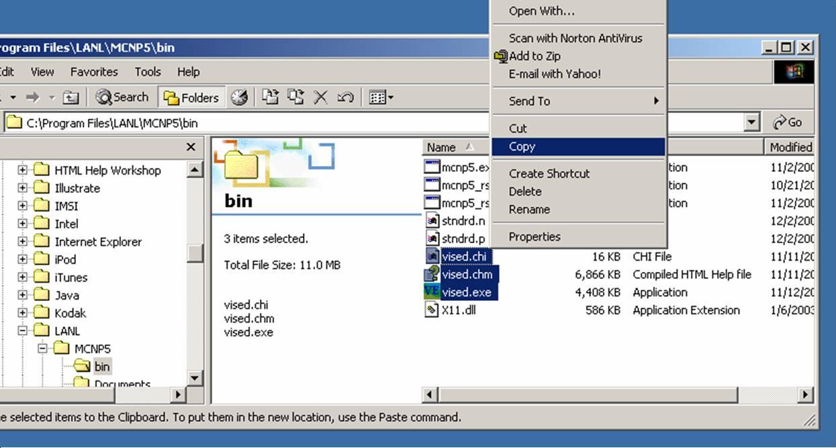This screenshot has width=836, height=448.
Task: Collapse the LANL folder node
Action: (23, 330)
